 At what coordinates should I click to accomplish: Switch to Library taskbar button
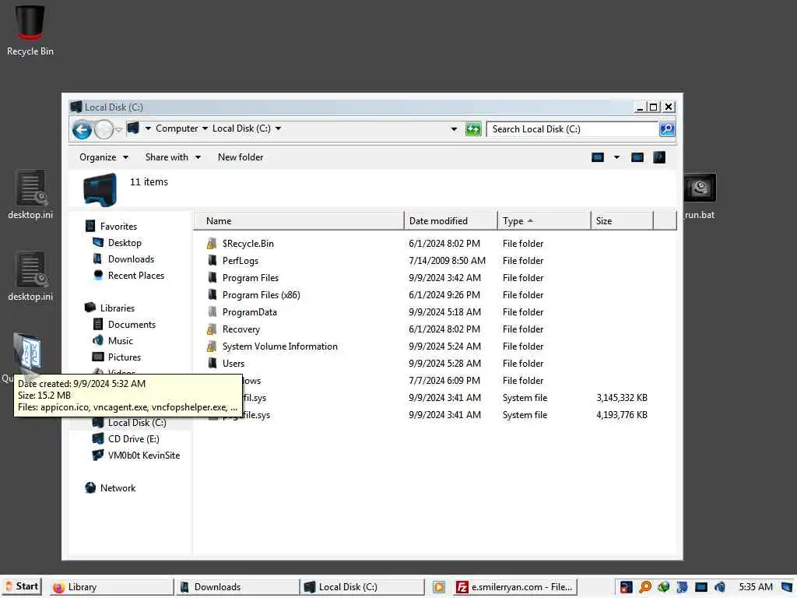111,587
